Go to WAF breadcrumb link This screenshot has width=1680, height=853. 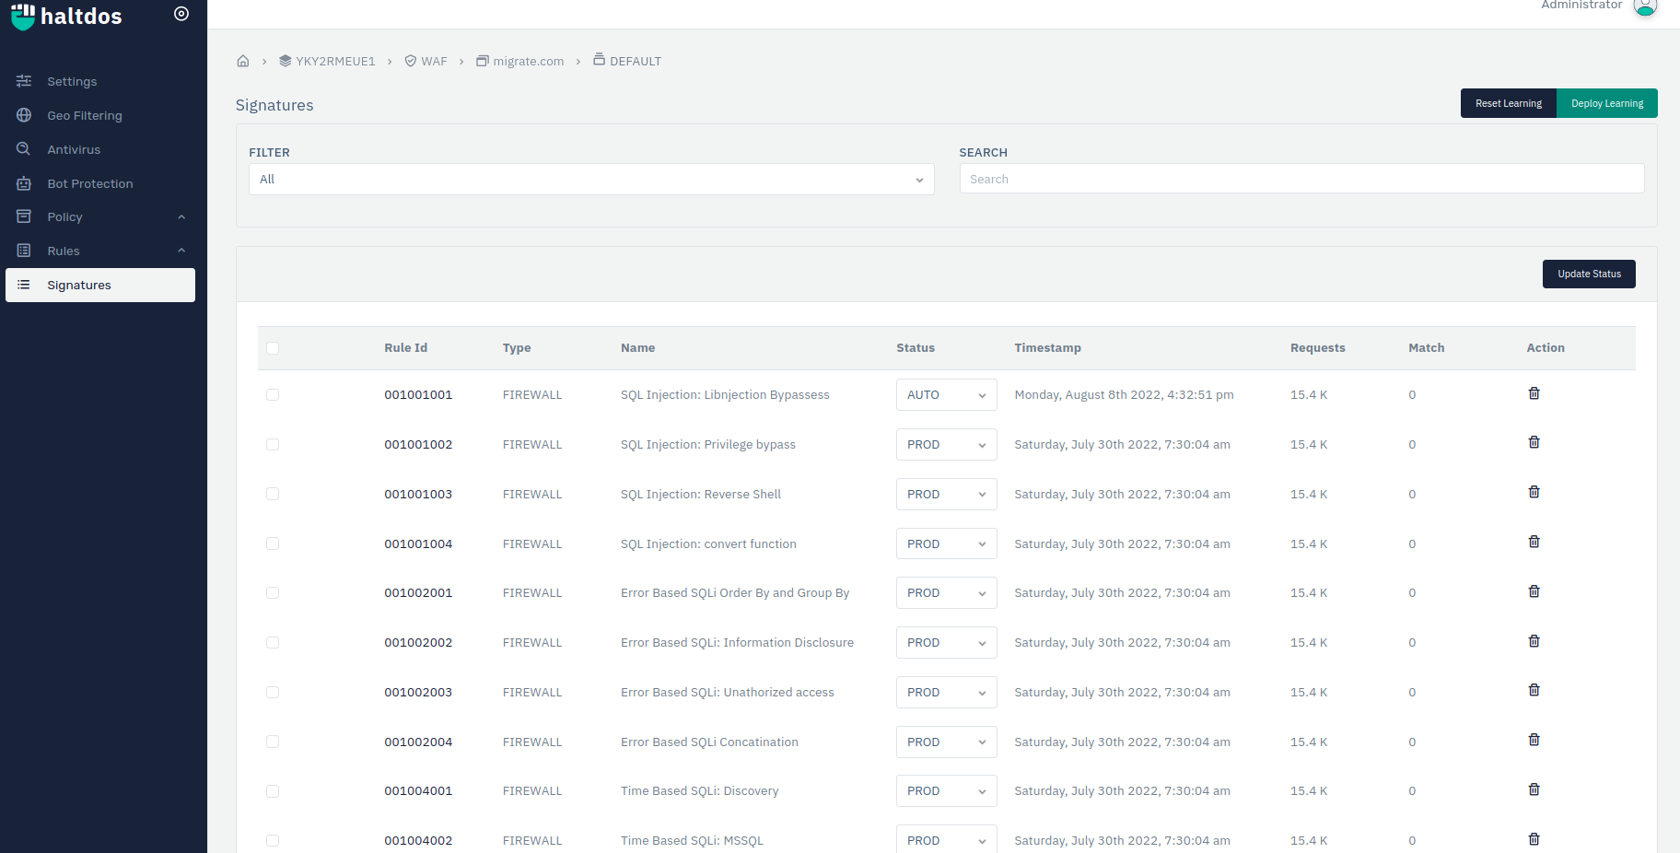pyautogui.click(x=426, y=61)
